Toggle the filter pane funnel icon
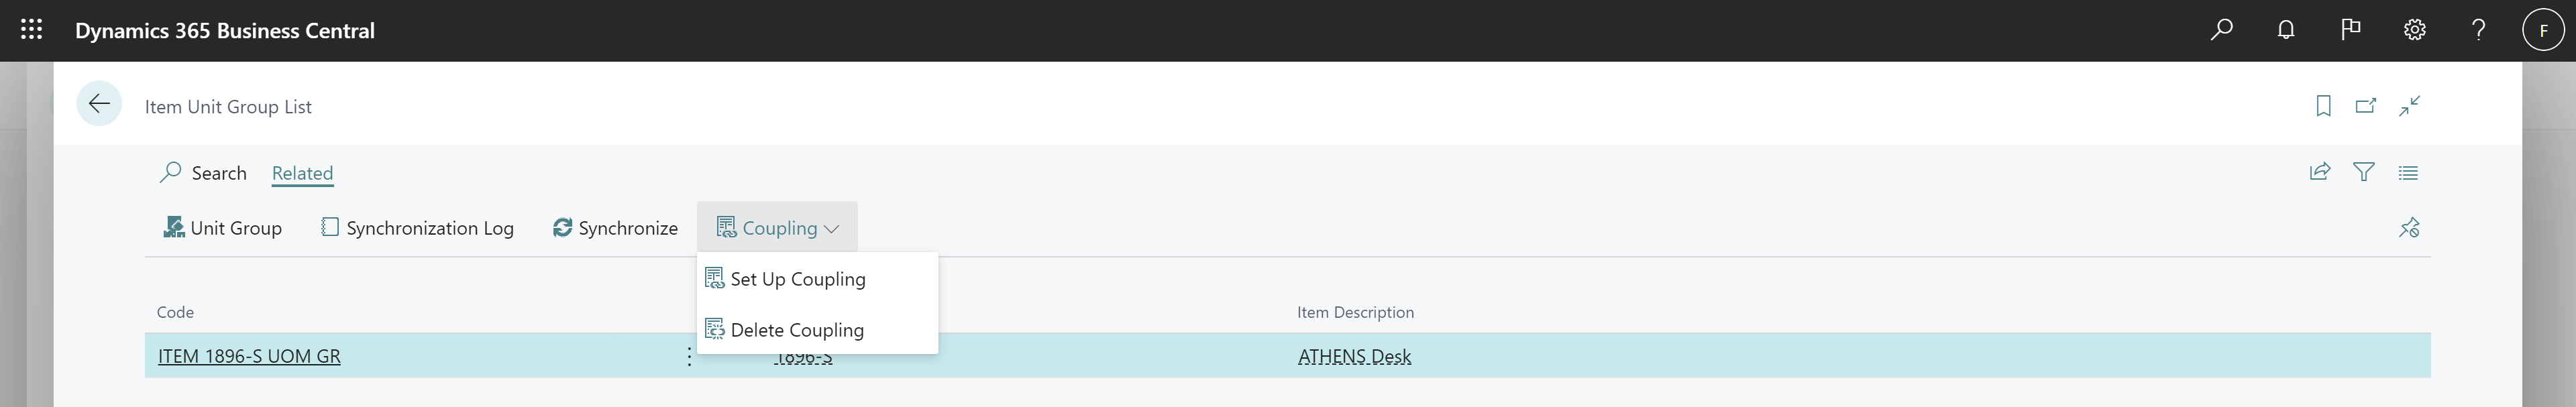 tap(2364, 172)
